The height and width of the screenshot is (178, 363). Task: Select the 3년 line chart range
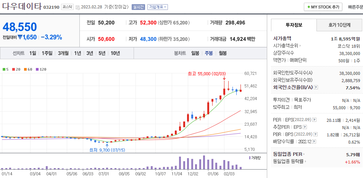pyautogui.click(x=90, y=53)
